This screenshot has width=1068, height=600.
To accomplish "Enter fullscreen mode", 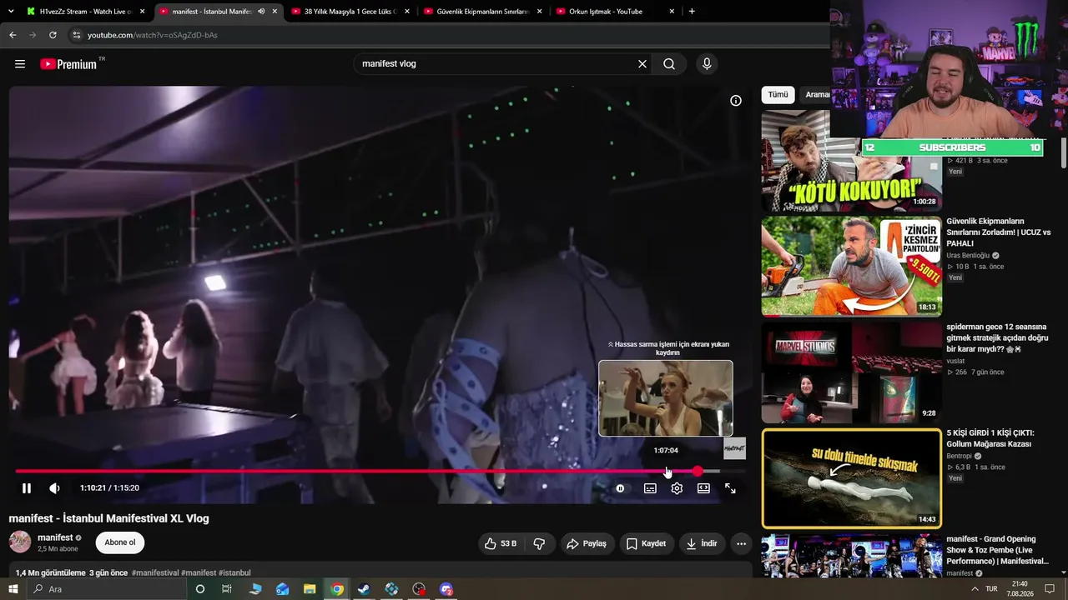I will coord(730,488).
